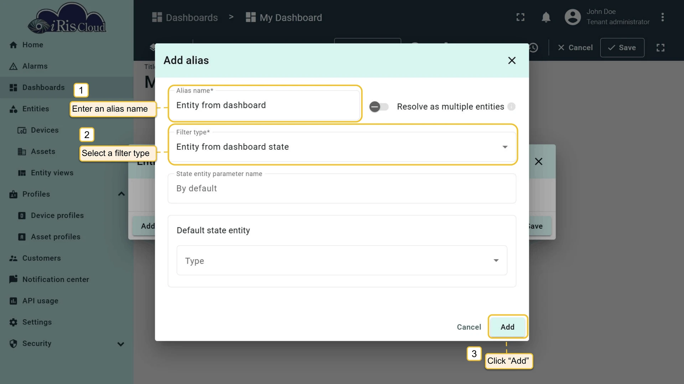Open Device profiles in the sidebar

67,215
